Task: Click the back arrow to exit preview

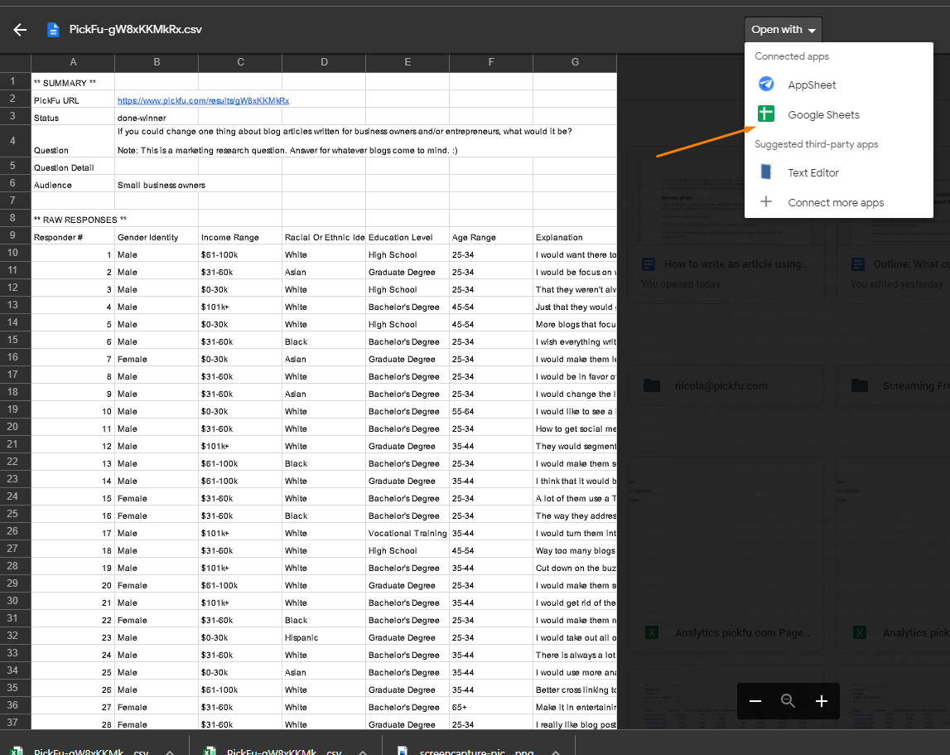Action: [x=20, y=30]
